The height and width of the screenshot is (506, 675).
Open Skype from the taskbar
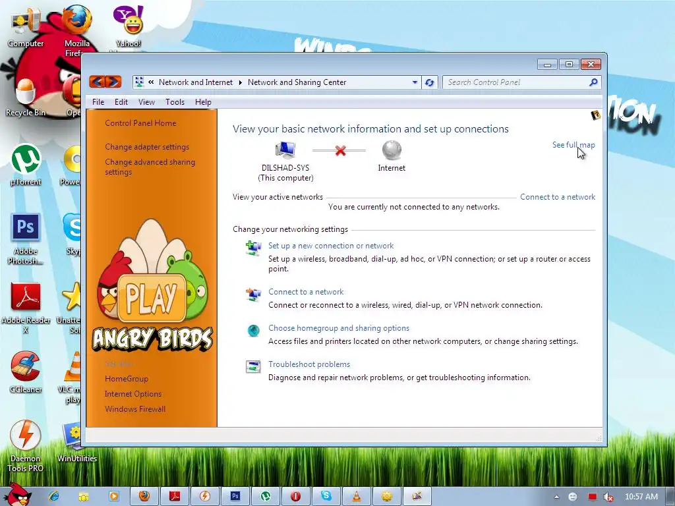point(326,496)
